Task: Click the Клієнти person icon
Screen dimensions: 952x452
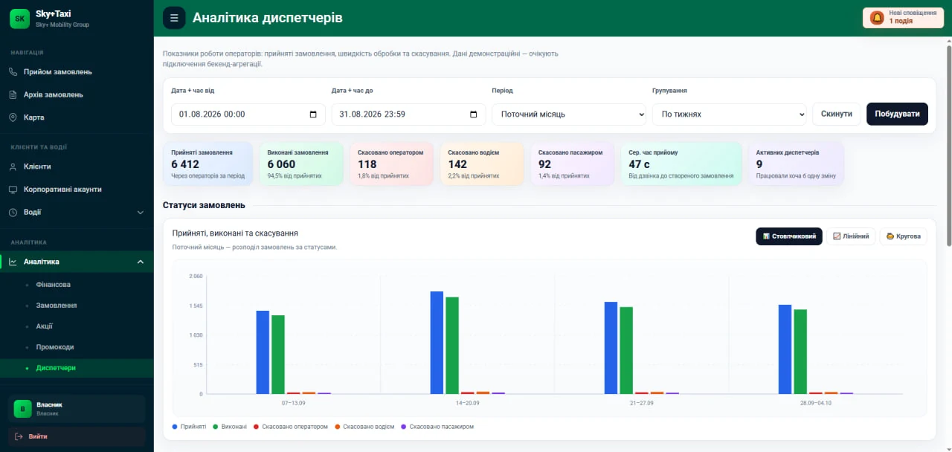Action: click(13, 167)
